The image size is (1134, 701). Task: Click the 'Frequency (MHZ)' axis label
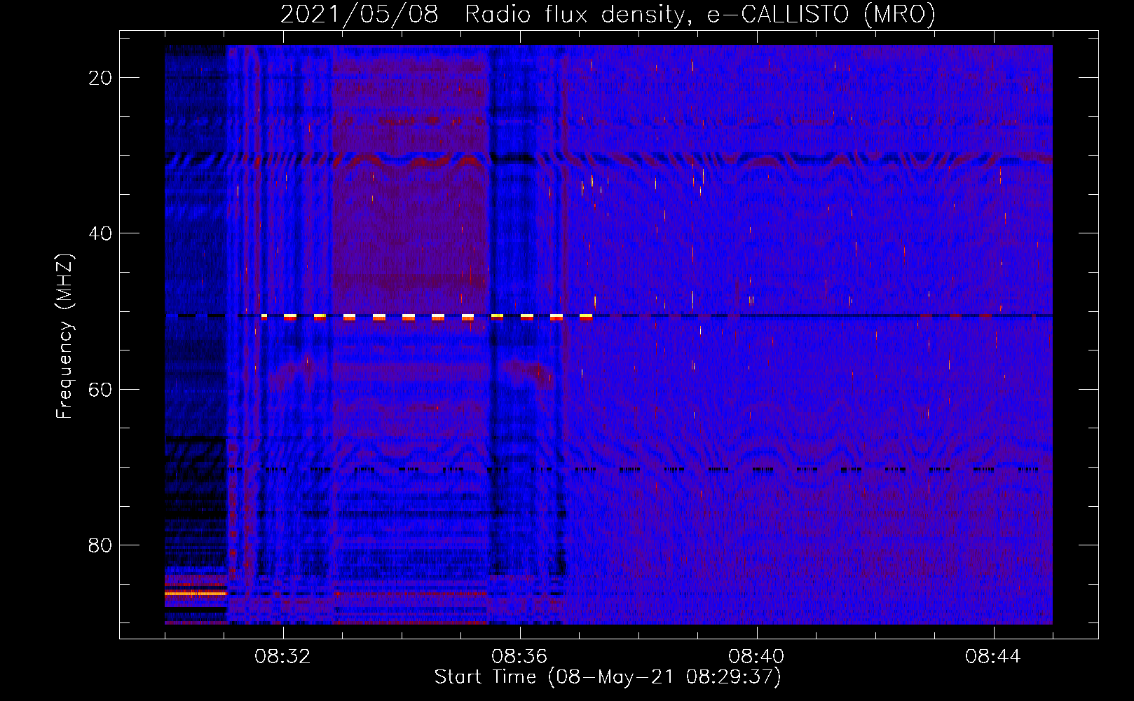pyautogui.click(x=64, y=336)
